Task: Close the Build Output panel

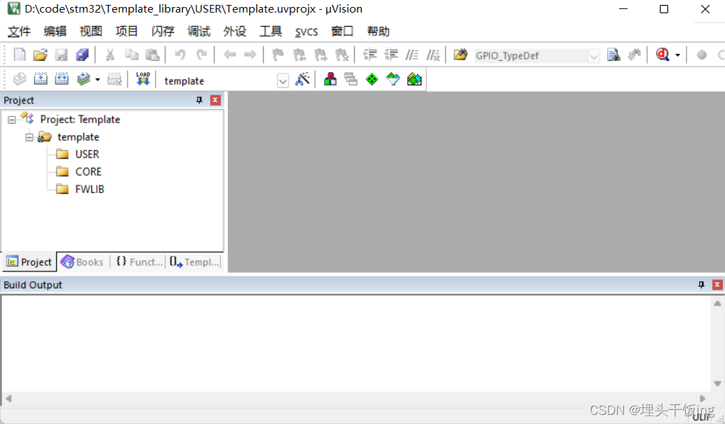Action: pos(717,285)
